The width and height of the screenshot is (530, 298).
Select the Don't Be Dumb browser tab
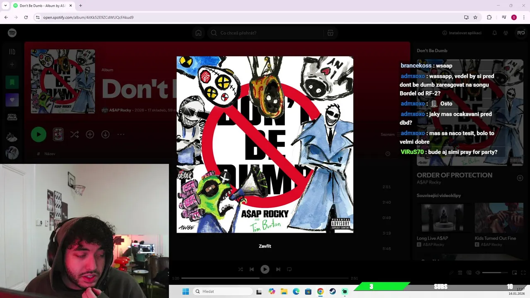point(42,6)
